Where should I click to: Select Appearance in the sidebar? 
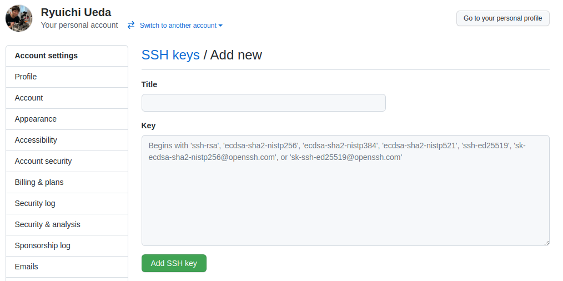[x=36, y=119]
